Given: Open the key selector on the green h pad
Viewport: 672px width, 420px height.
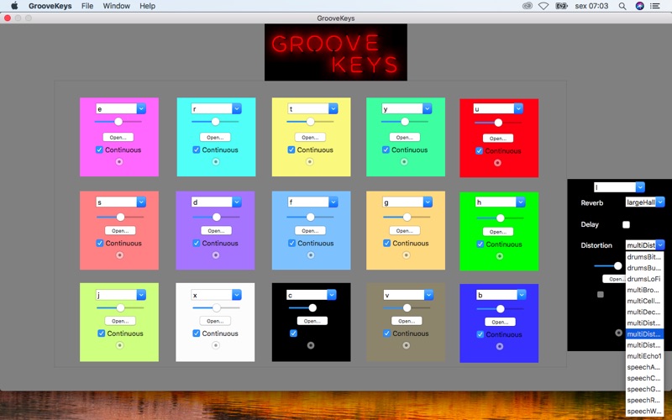Looking at the screenshot, I should [520, 202].
